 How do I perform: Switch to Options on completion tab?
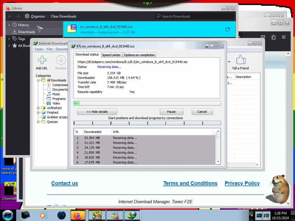point(139,55)
